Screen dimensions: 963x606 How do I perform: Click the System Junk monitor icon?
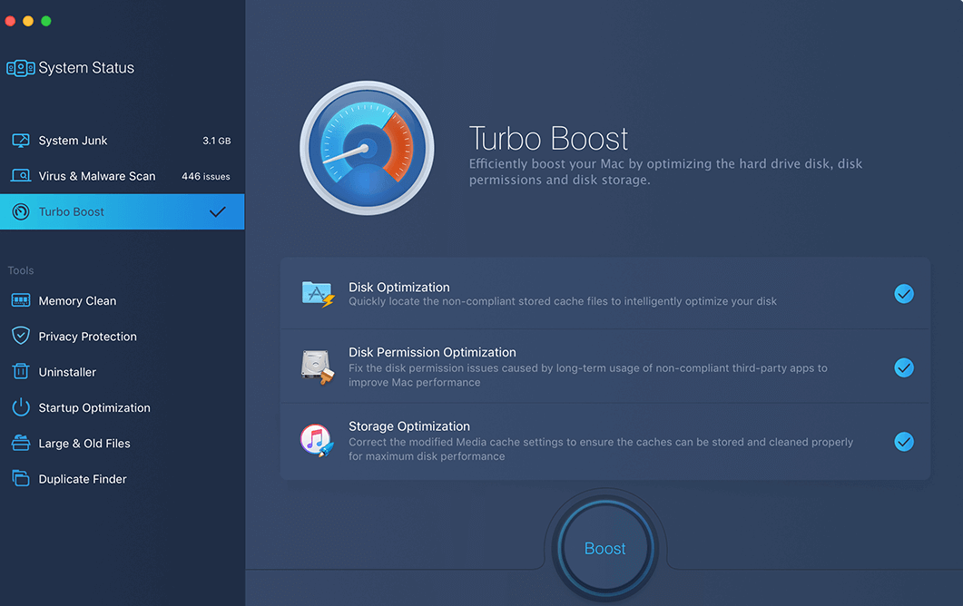point(21,141)
